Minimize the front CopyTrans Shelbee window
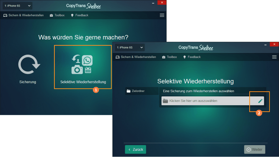Image resolution: width=279 pixels, height=157 pixels. [265, 45]
